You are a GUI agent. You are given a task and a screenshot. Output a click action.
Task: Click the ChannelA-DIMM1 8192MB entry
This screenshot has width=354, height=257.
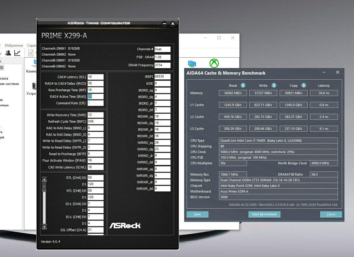coord(60,48)
